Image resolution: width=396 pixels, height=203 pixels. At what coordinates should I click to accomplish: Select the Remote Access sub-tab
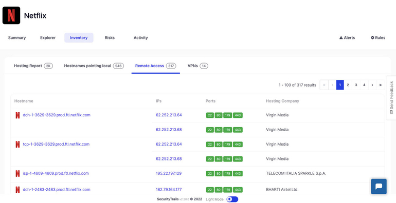tap(155, 66)
